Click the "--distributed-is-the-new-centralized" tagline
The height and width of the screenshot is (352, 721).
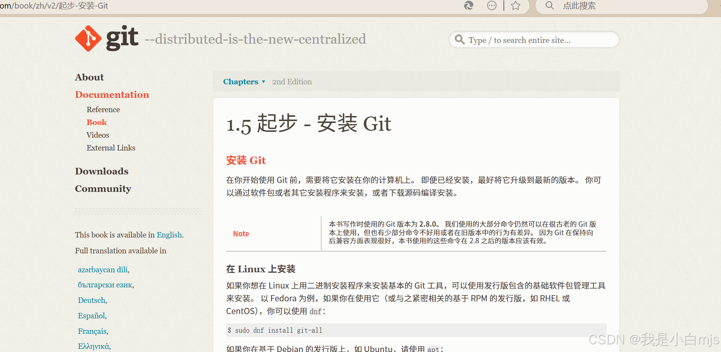tap(255, 39)
